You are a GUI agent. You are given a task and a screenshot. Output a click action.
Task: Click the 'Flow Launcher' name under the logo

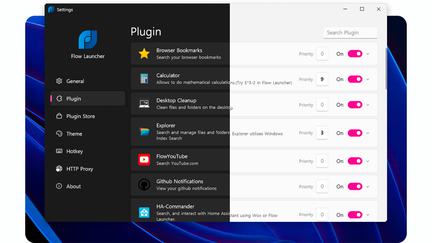88,56
